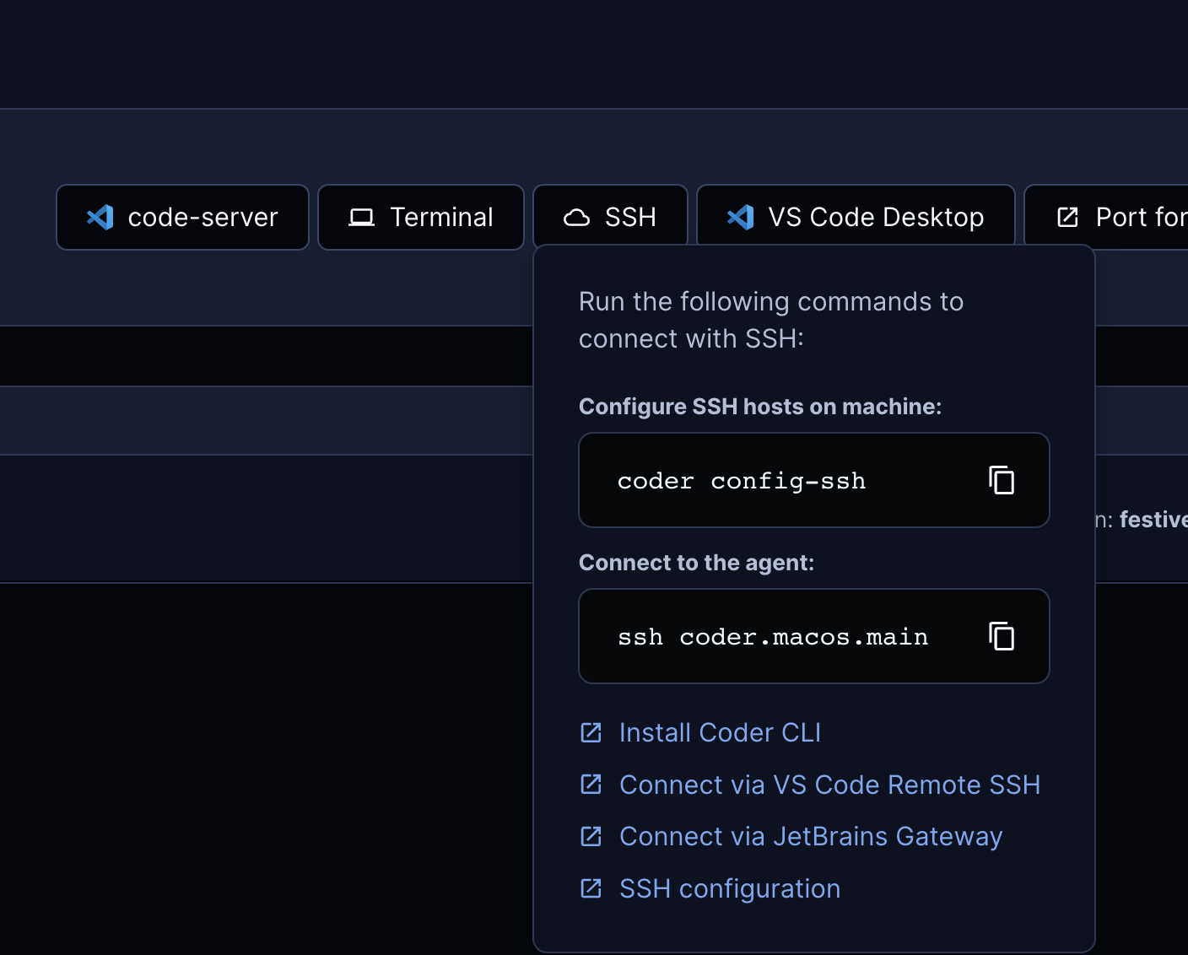Click the 'Connect to the agent:' label
This screenshot has width=1188, height=955.
click(697, 563)
